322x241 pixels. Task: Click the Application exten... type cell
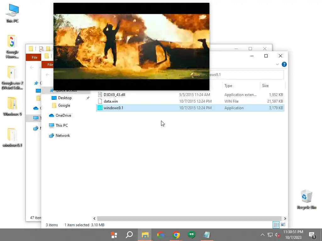click(241, 95)
